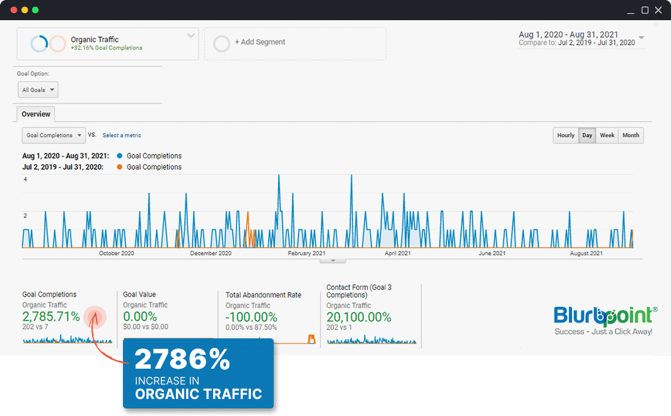This screenshot has width=671, height=416.
Task: Set graph granularity to Month
Action: point(631,136)
